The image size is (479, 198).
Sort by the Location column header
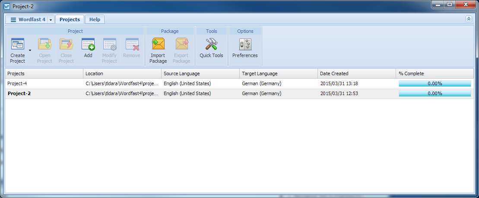click(122, 73)
